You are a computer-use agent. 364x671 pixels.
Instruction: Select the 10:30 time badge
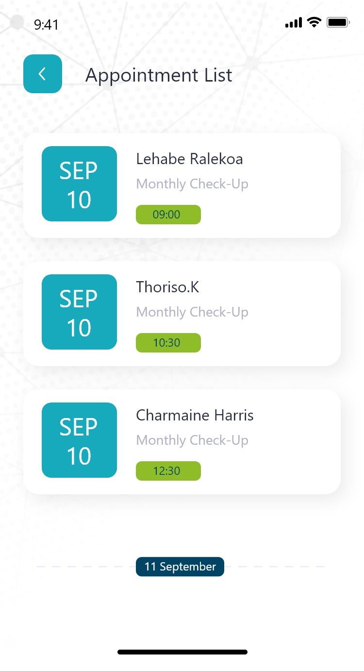[168, 343]
